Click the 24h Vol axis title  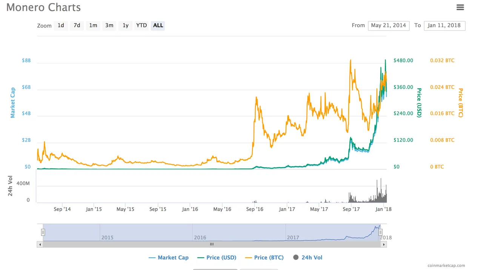pyautogui.click(x=10, y=186)
